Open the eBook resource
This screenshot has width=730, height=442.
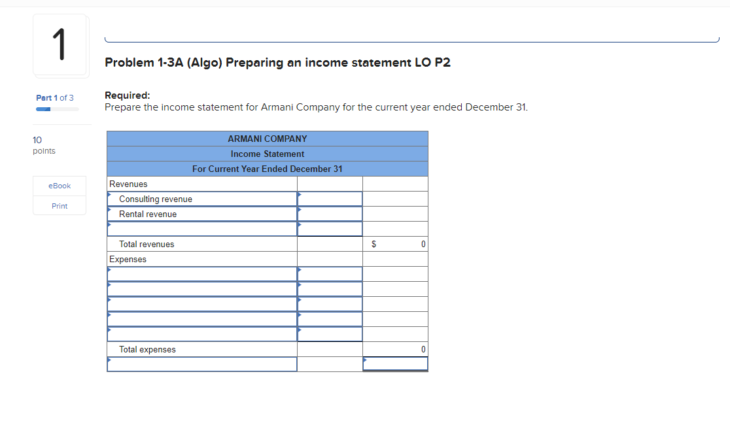[x=59, y=186]
